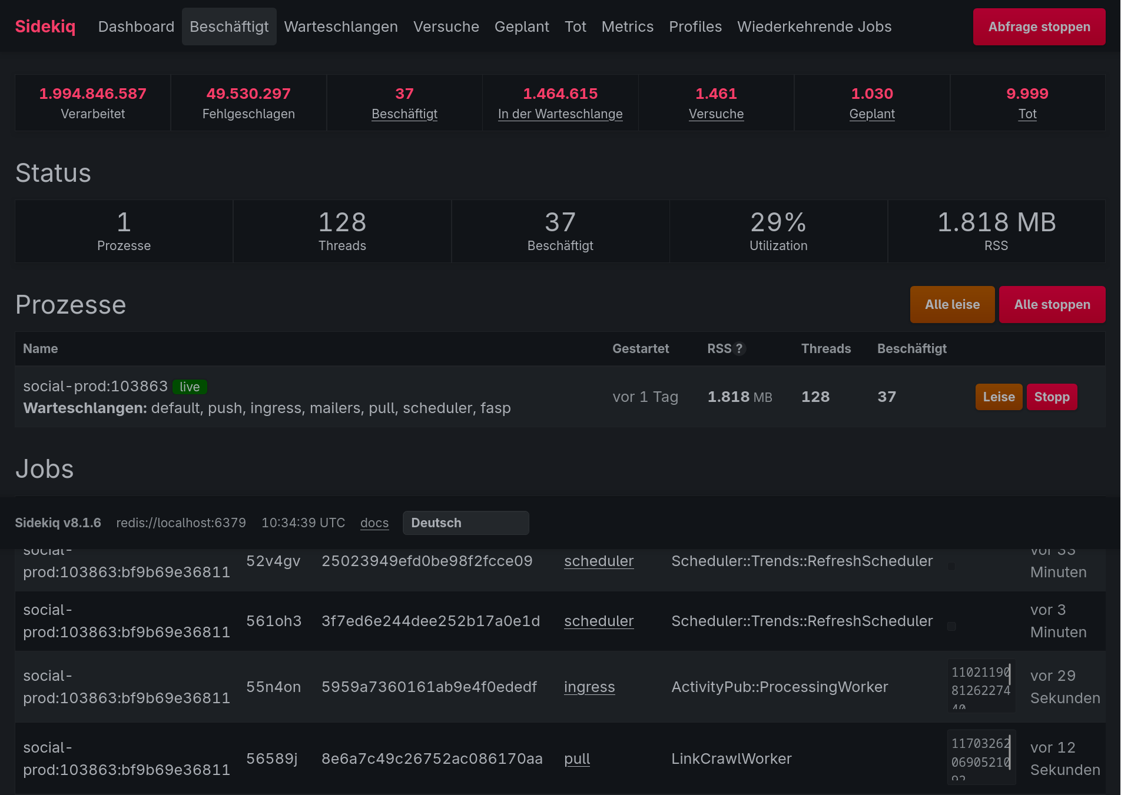
Task: Click the social-prod:103863 process name
Action: pos(95,386)
